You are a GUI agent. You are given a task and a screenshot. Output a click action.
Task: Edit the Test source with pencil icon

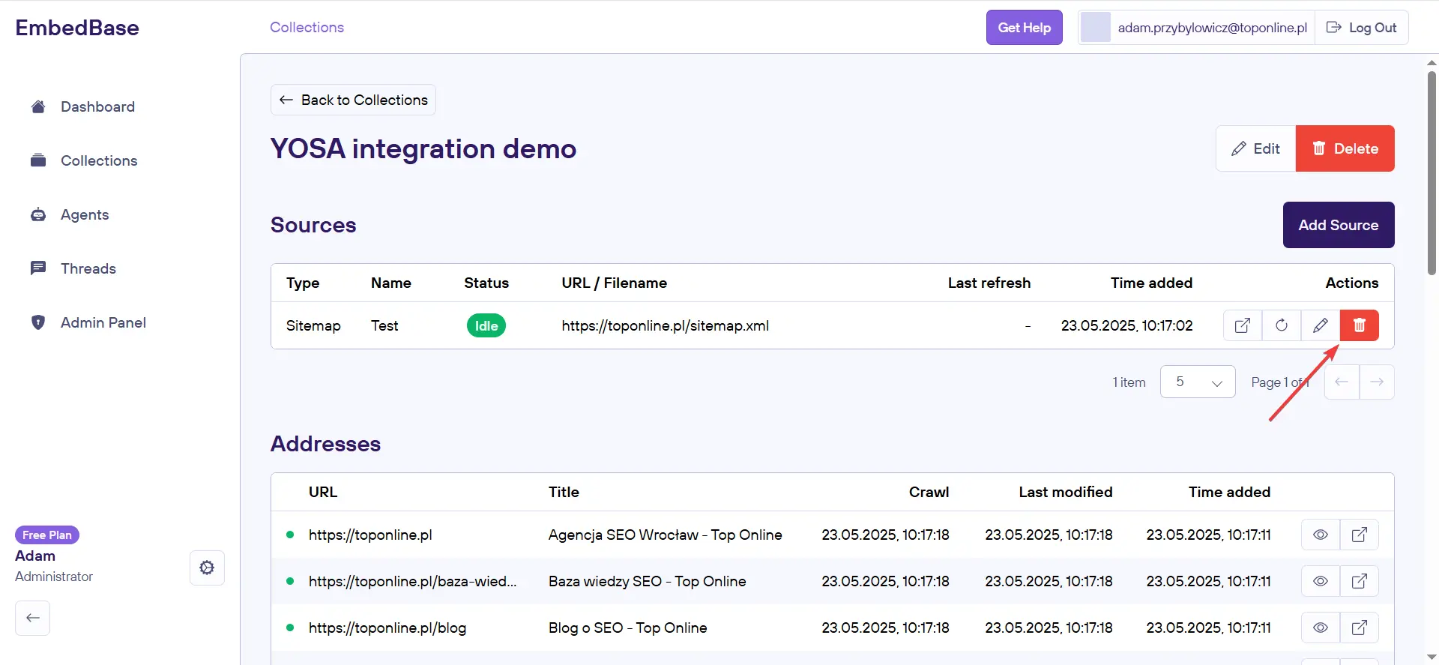click(x=1321, y=325)
